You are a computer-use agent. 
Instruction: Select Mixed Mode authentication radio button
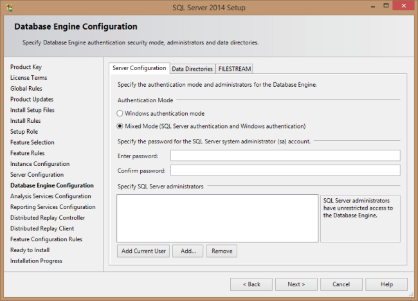point(120,126)
